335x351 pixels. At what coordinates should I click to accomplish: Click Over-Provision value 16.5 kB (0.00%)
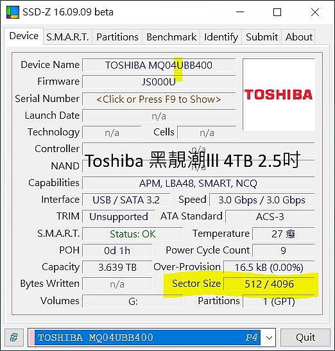pos(269,268)
